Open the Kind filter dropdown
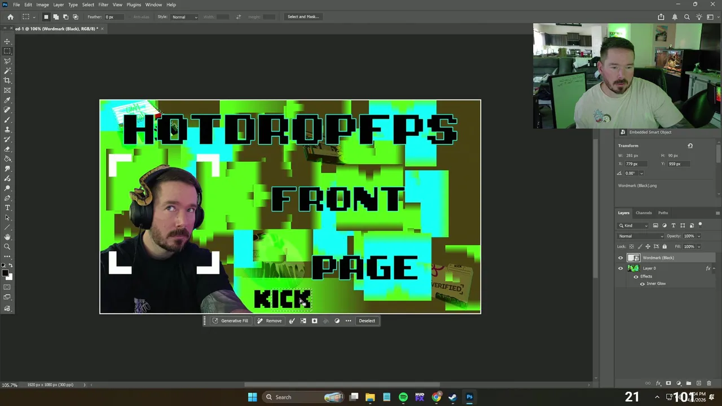This screenshot has height=406, width=722. (x=633, y=226)
